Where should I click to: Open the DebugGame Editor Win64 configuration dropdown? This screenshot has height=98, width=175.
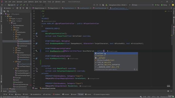click(118, 5)
